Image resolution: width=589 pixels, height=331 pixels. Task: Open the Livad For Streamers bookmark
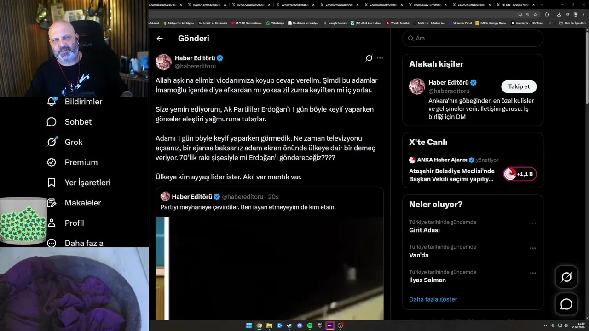(213, 23)
